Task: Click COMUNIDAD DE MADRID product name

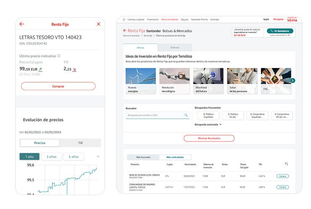Action: (142, 185)
